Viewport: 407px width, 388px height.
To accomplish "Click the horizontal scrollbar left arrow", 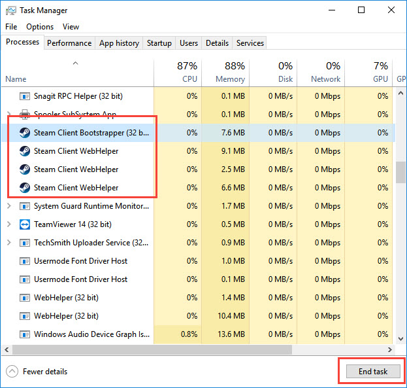I will click(7, 350).
